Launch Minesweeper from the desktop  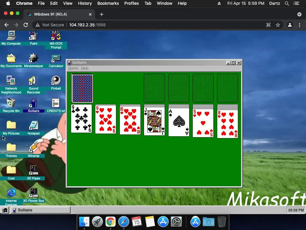coord(33,60)
